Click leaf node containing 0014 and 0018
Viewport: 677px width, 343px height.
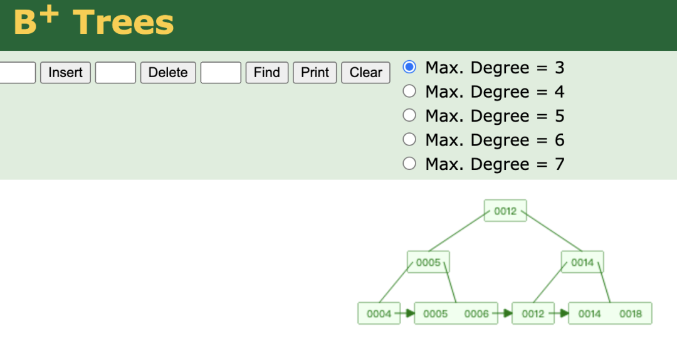(x=610, y=314)
